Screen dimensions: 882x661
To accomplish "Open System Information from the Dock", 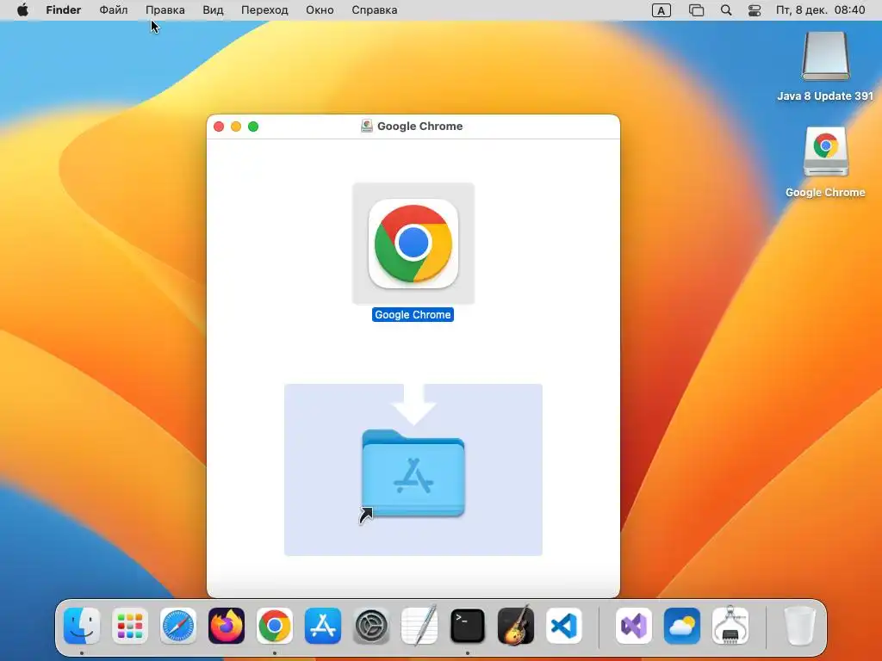I will [x=730, y=626].
